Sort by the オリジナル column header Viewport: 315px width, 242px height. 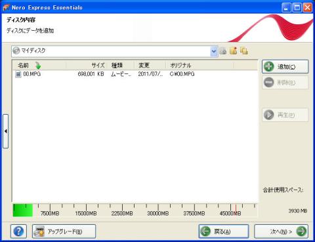[x=199, y=66]
